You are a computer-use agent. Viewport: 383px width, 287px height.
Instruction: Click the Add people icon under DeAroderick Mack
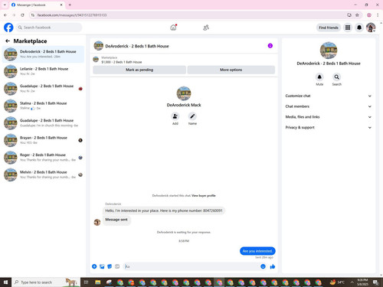click(175, 116)
